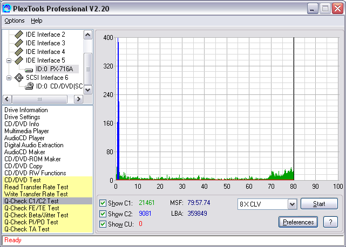Click the question mark help button

coord(330,222)
